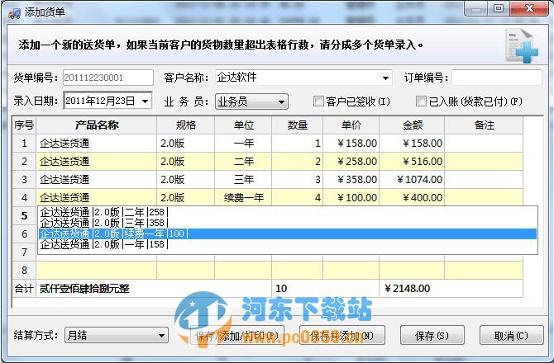Click row header number 8
The height and width of the screenshot is (363, 554).
click(x=24, y=271)
